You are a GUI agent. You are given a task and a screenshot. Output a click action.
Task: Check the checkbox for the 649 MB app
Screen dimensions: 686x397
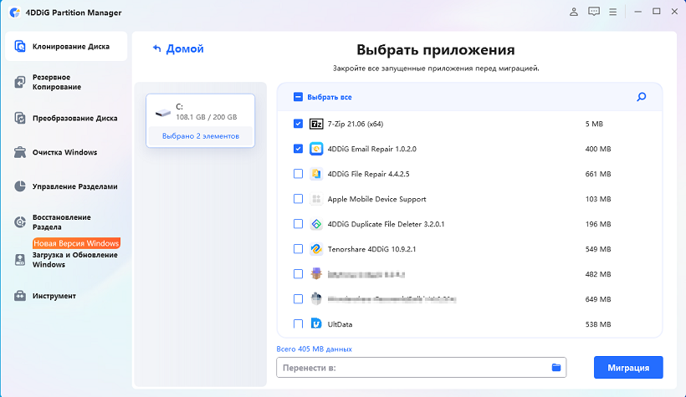[298, 298]
